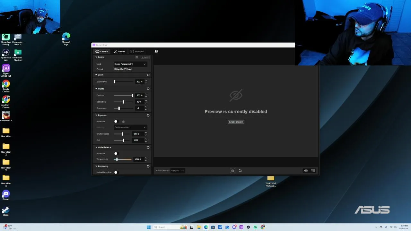The image size is (411, 231).
Task: Click the Enable preview button
Action: [236, 122]
